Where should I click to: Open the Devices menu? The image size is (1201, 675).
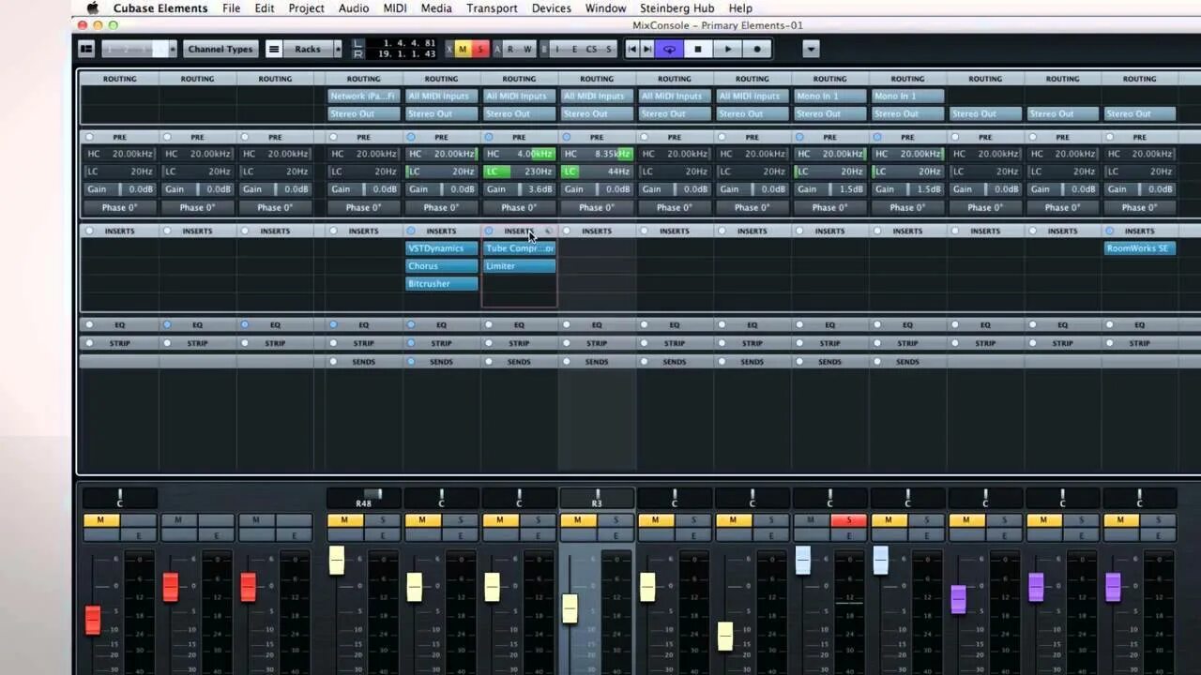[x=552, y=8]
